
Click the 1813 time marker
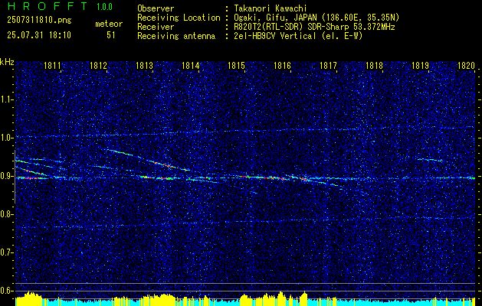point(145,66)
